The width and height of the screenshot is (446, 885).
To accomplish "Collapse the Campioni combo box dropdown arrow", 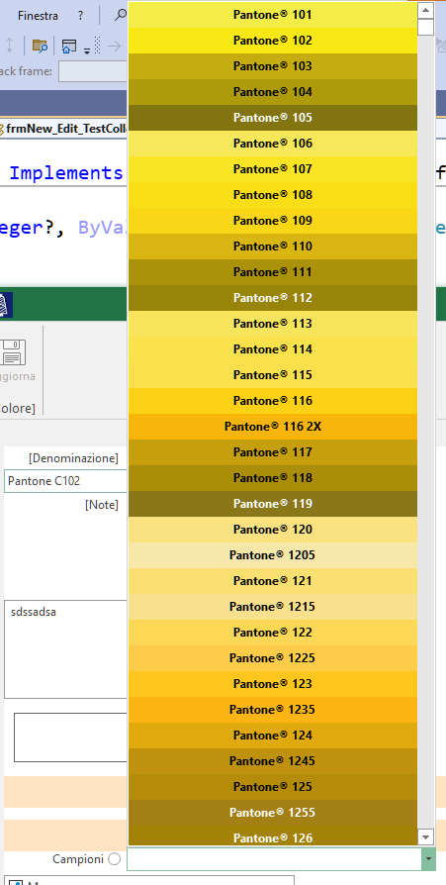I will [428, 859].
